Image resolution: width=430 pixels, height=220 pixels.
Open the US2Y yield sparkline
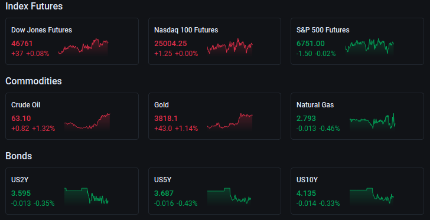(x=86, y=196)
